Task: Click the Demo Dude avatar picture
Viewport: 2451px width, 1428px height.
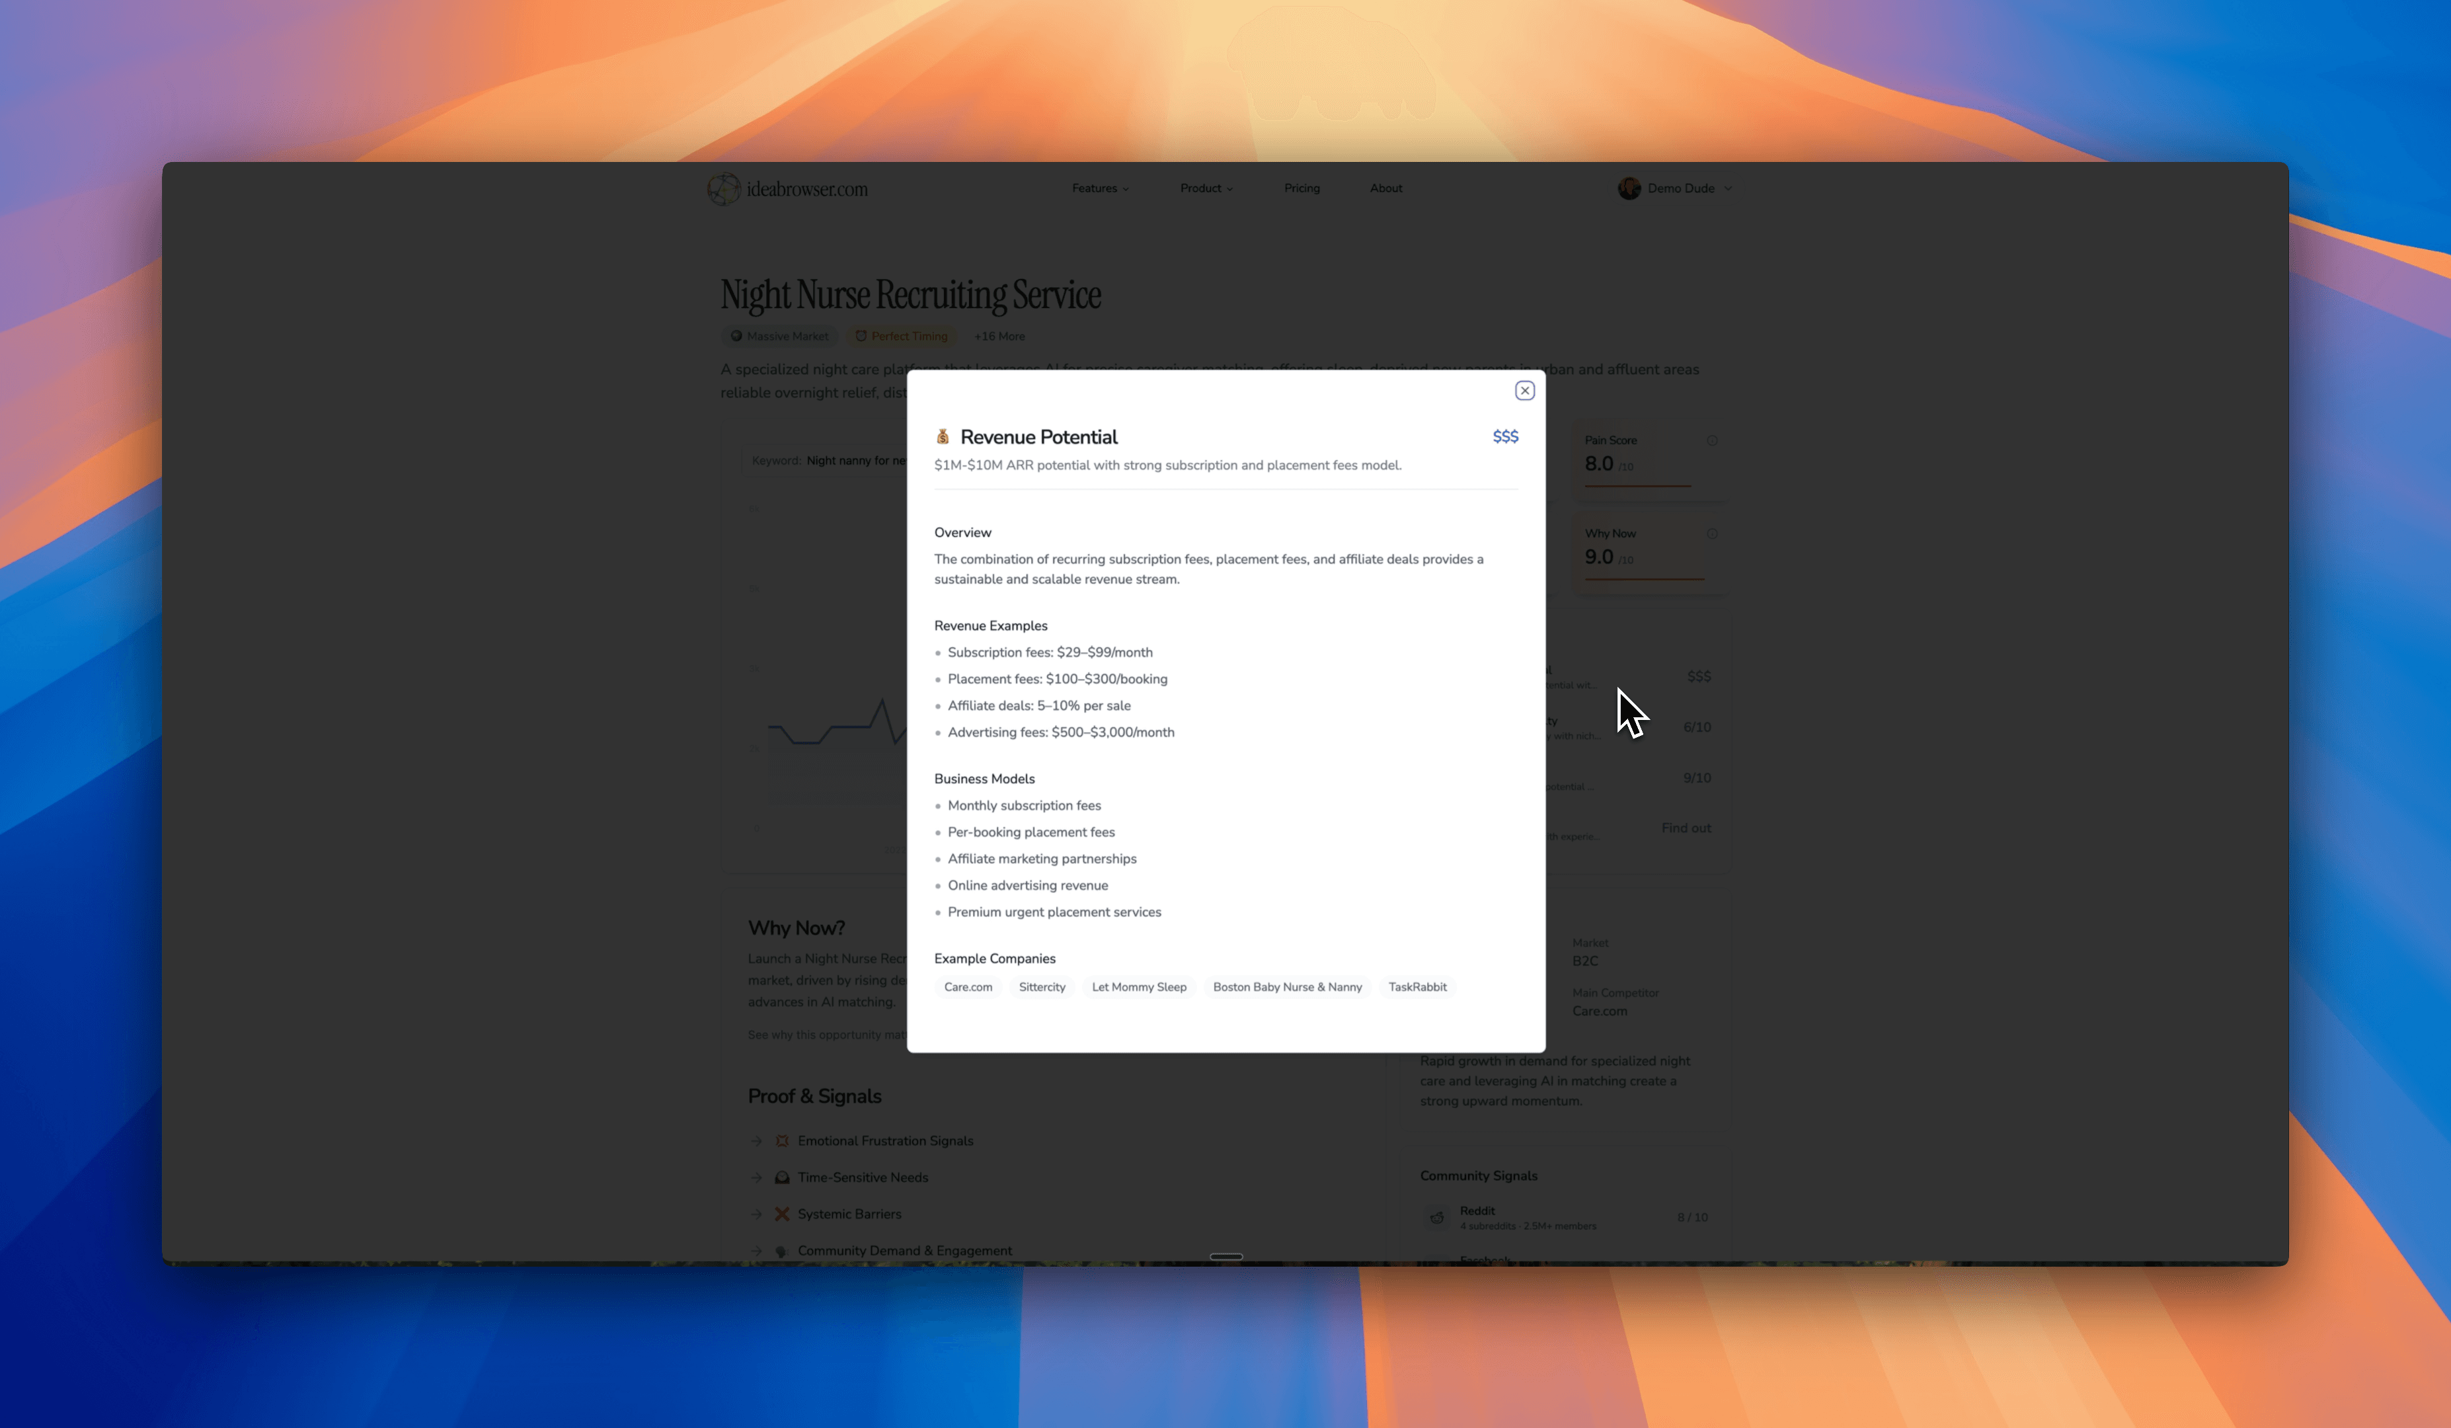Action: 1629,188
